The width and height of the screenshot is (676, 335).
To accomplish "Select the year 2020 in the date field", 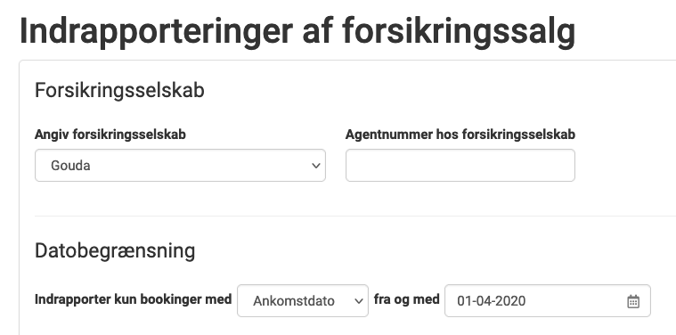I will [511, 301].
